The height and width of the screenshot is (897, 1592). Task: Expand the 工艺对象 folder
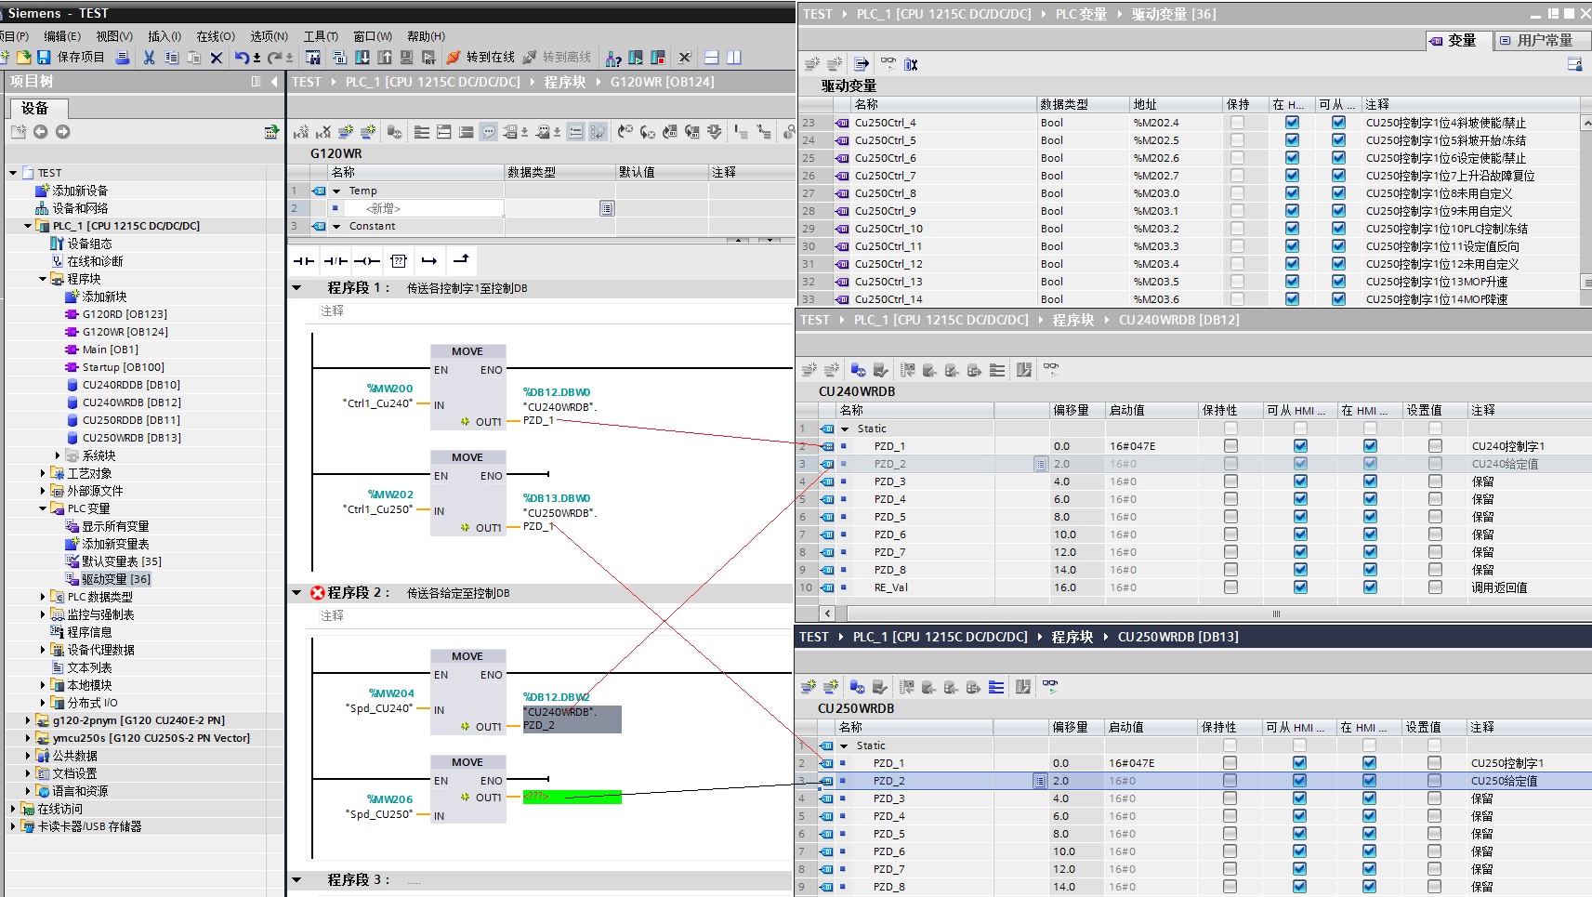pos(43,473)
